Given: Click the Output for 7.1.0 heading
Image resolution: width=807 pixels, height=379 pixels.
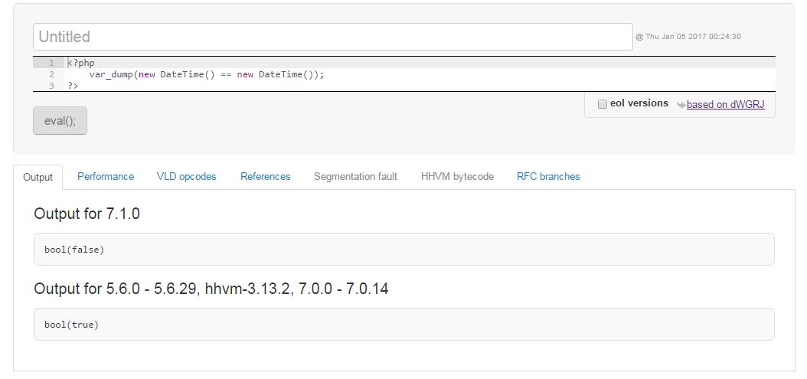Looking at the screenshot, I should (x=87, y=214).
